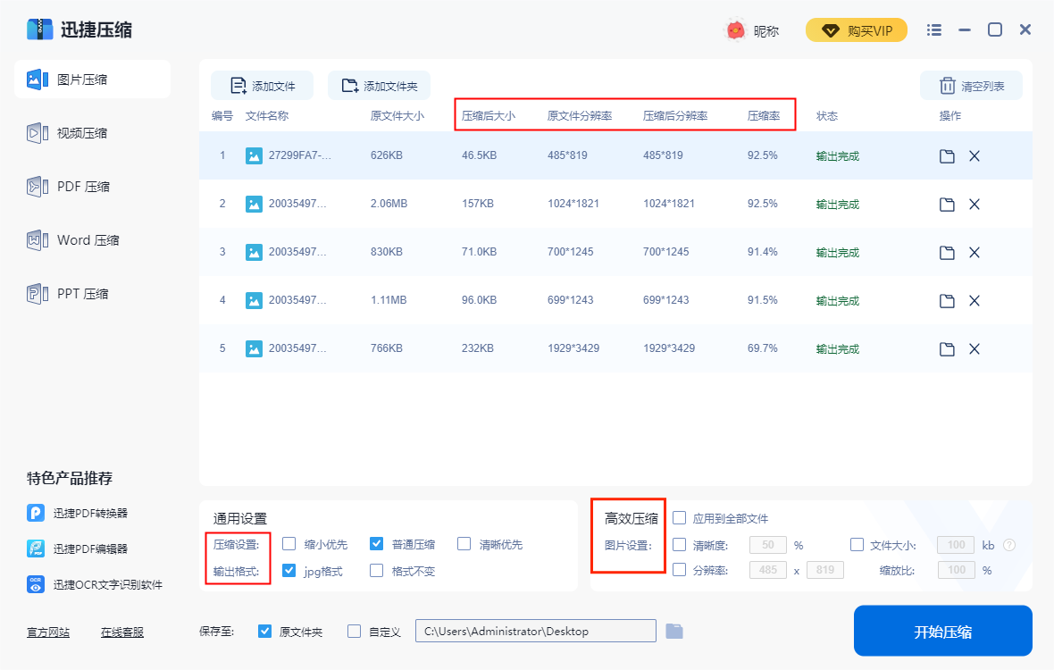Image resolution: width=1054 pixels, height=670 pixels.
Task: Open output folder for the 766KB file
Action: [x=947, y=349]
